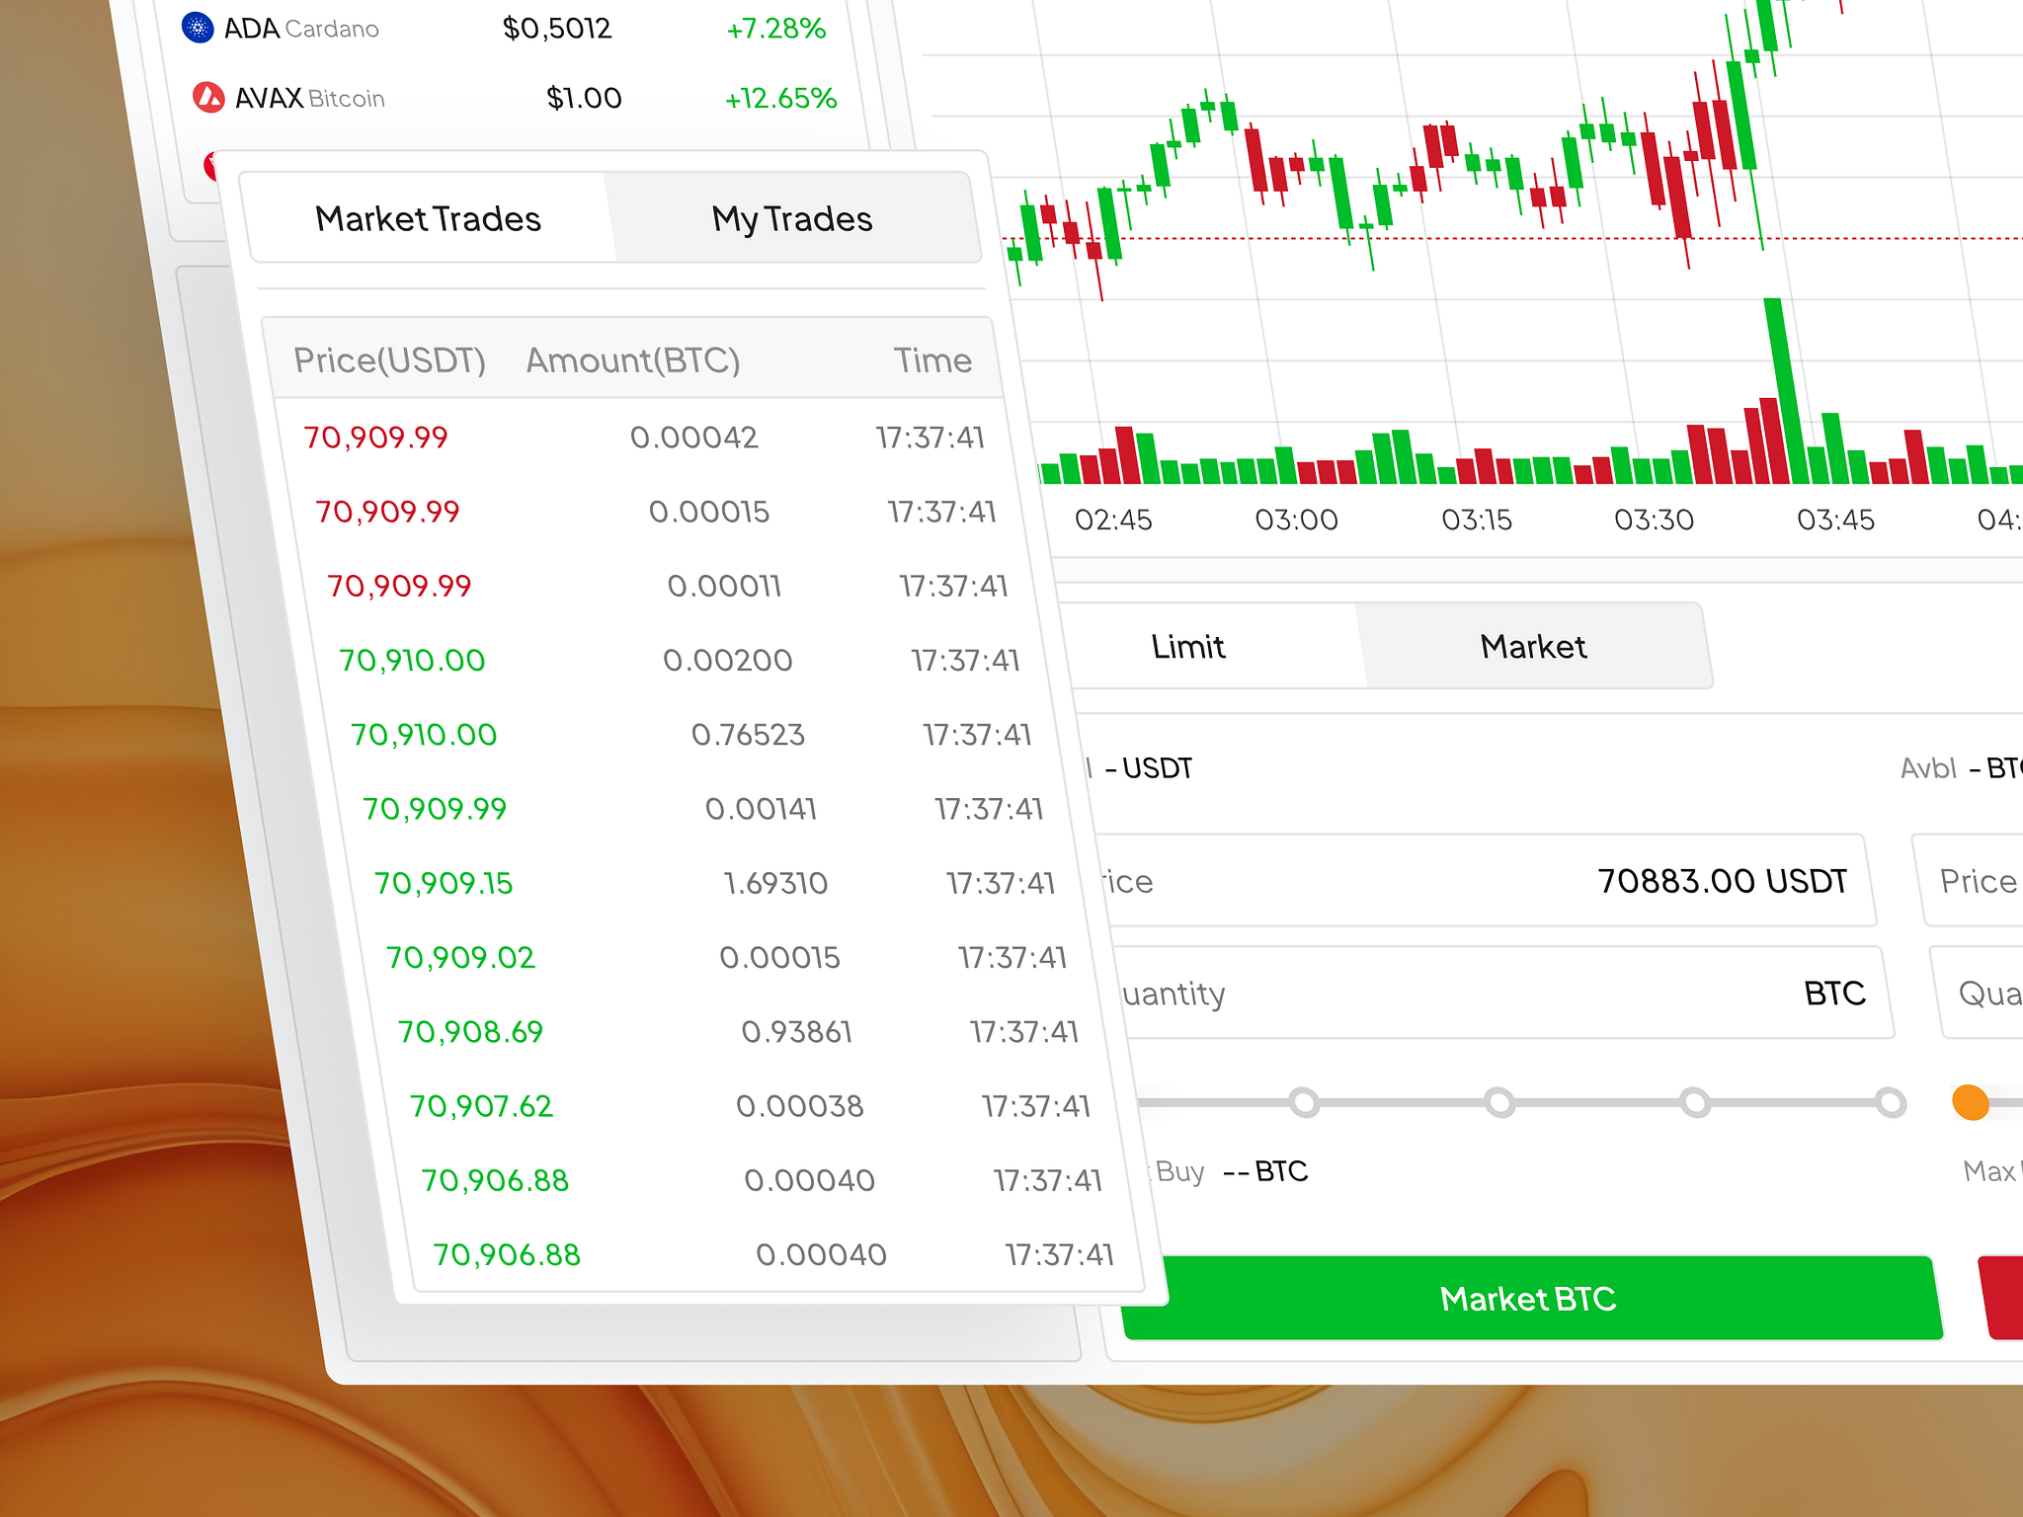Click the 03:15 chart time label
The width and height of the screenshot is (2023, 1517).
click(x=1477, y=519)
